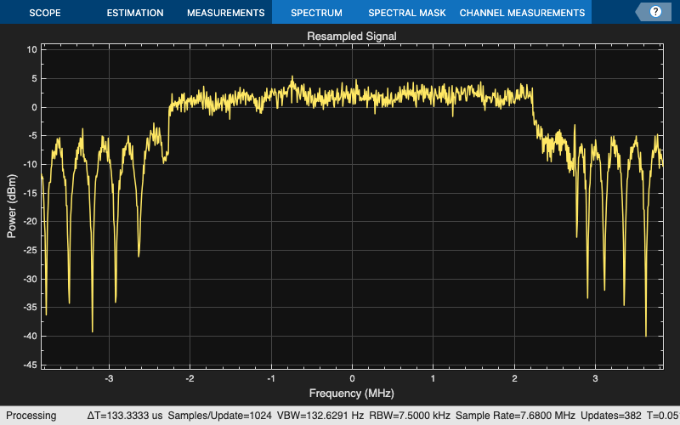Open the Measurements tab
Image resolution: width=680 pixels, height=425 pixels.
click(x=225, y=13)
